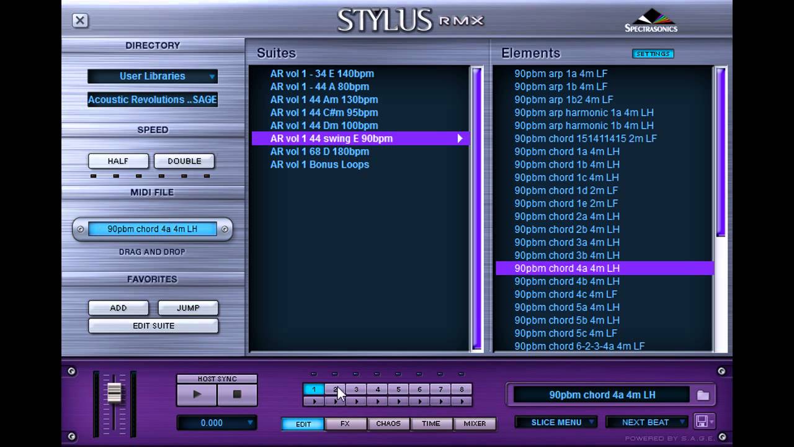Open the 0.000 value dropdown
794x447 pixels.
216,423
